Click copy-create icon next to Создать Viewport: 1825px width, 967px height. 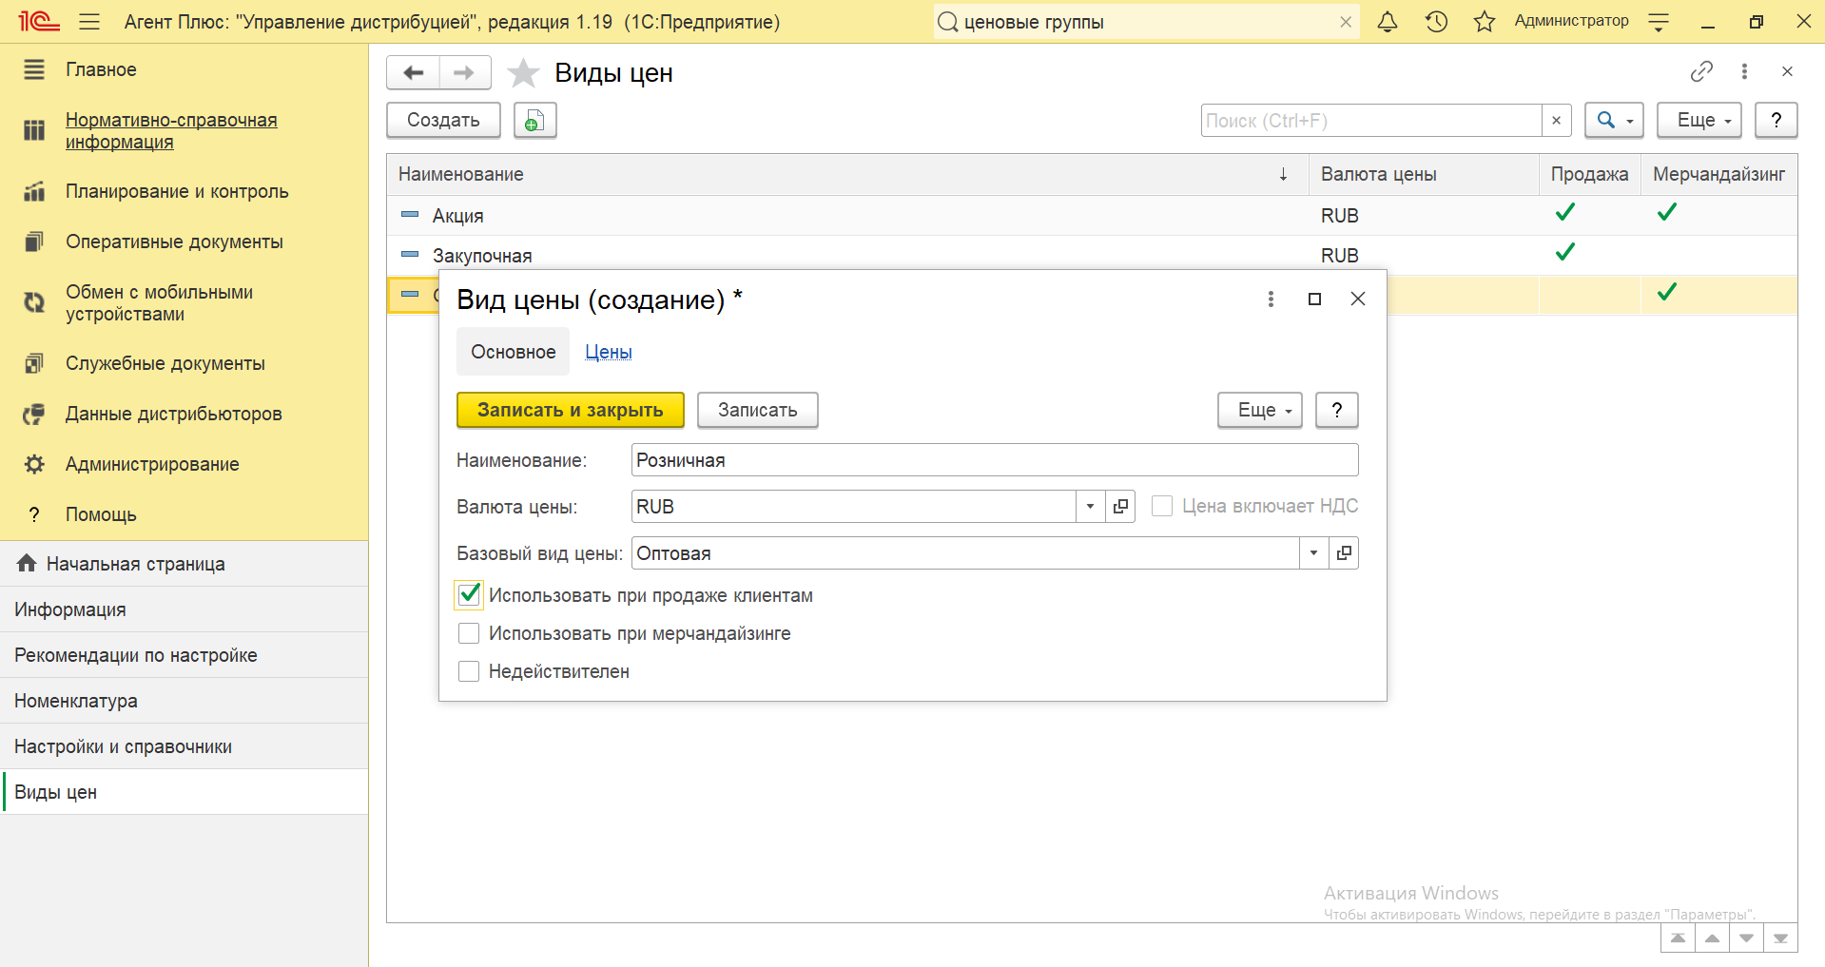click(534, 121)
